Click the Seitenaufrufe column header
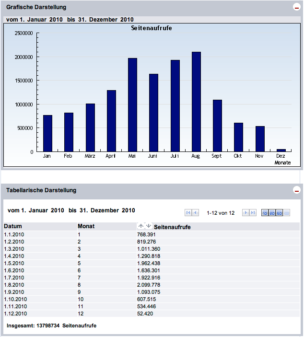Screen dimensions: 304x337 [172, 227]
